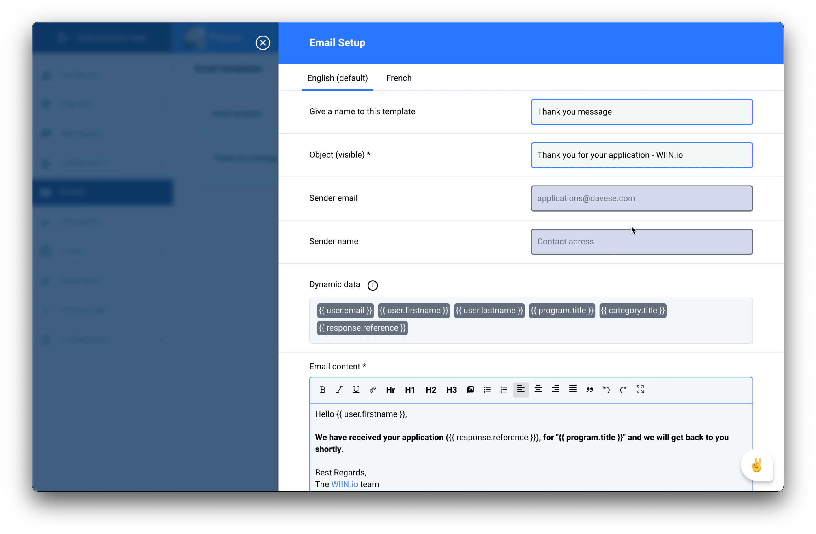Insert a blockquote
Screen dimensions: 816x534
(x=589, y=390)
